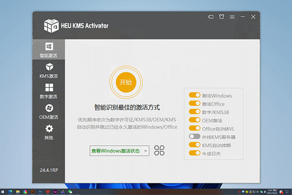
Task: Open the 数字激活 sidebar tab
Action: tap(49, 91)
